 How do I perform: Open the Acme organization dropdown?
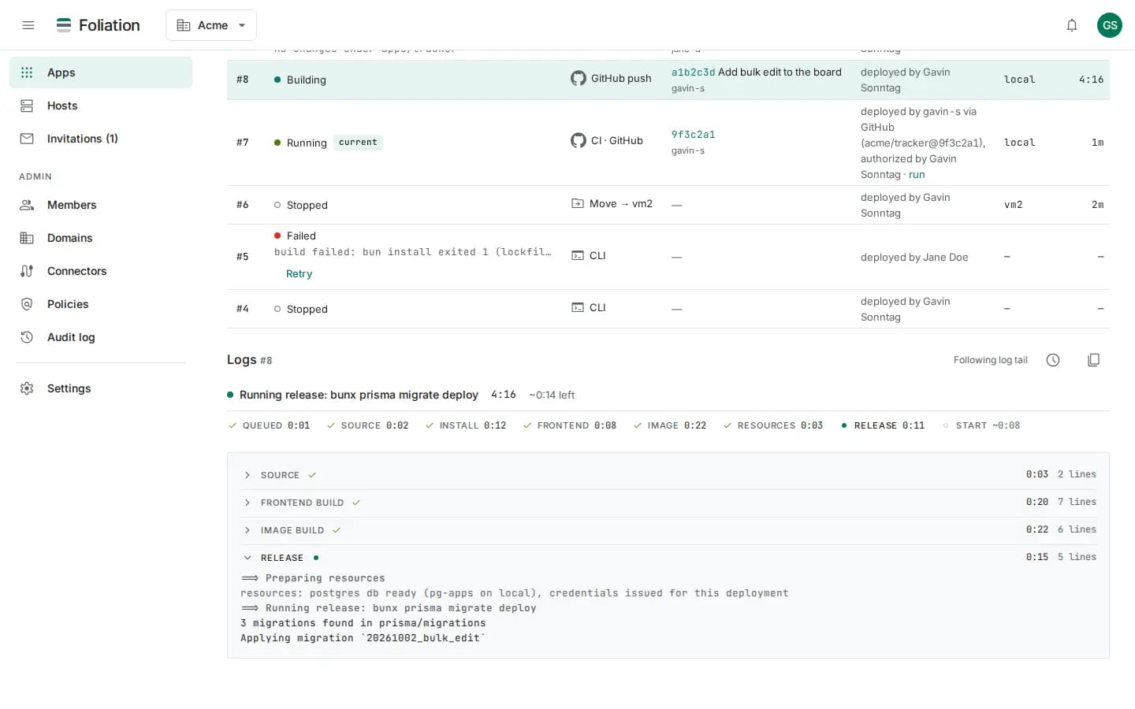[x=211, y=25]
